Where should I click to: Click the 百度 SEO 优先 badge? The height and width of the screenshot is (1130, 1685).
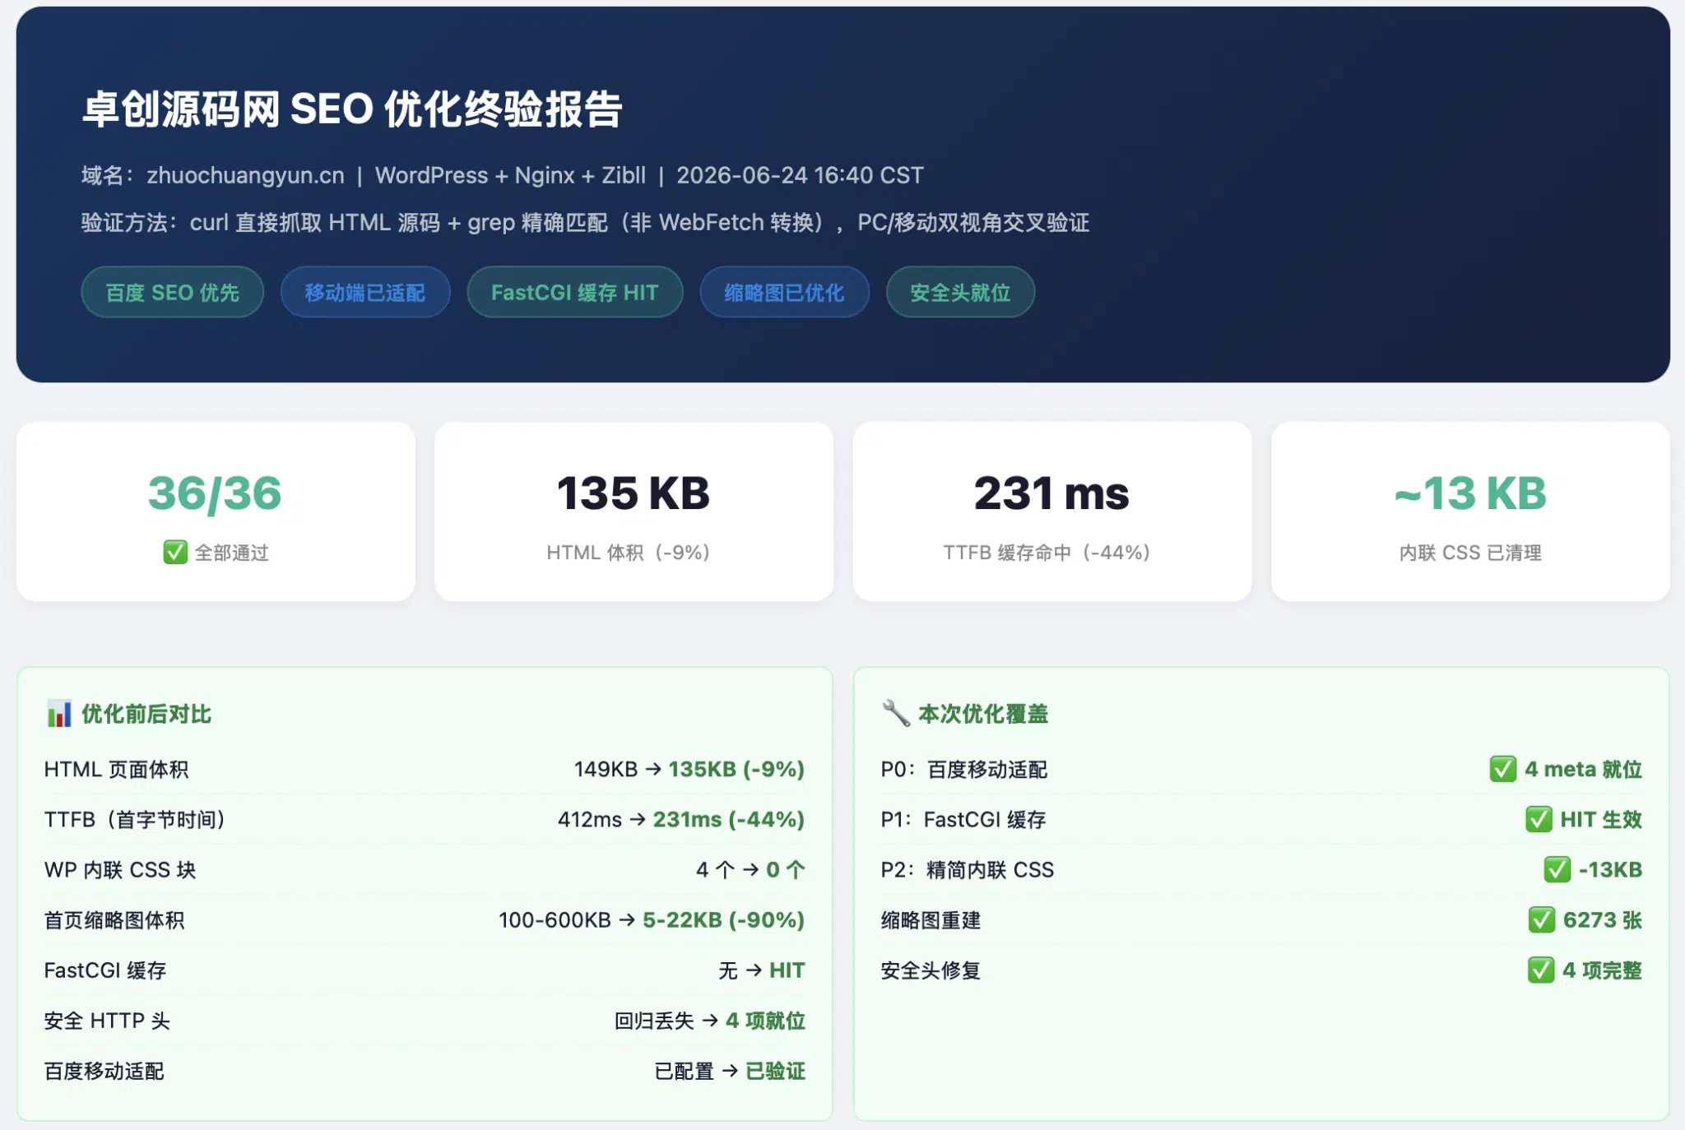point(172,292)
